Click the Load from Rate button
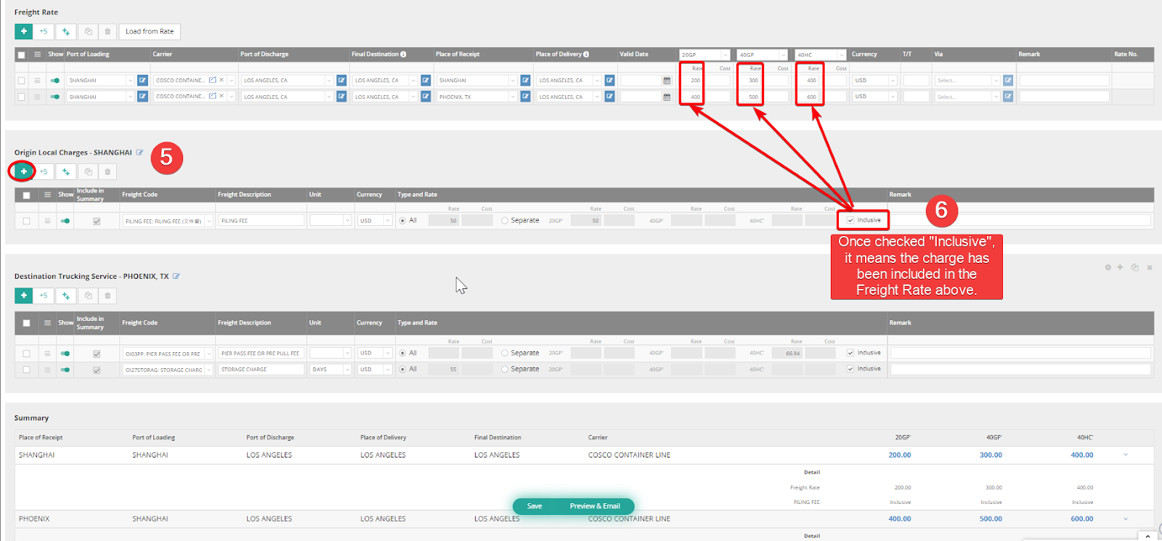This screenshot has width=1162, height=541. point(150,31)
